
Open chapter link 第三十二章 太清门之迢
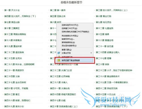(61, 70)
